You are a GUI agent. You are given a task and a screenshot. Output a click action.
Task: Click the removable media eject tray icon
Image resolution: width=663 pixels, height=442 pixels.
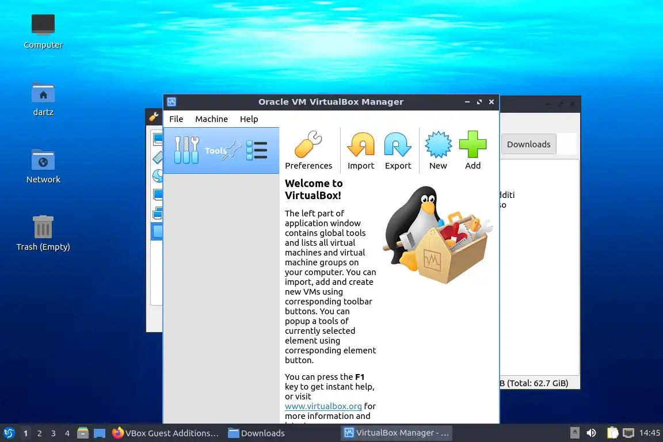pyautogui.click(x=574, y=433)
